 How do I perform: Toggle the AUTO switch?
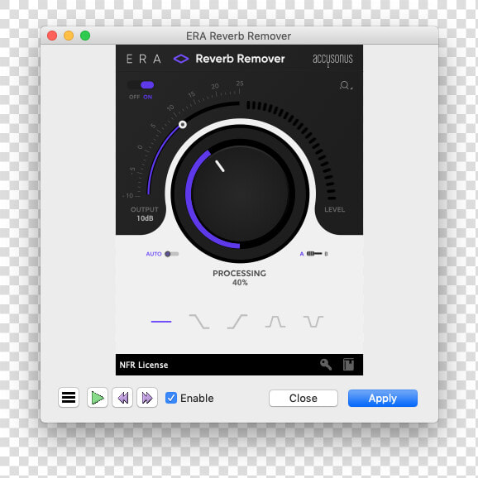[x=172, y=254]
